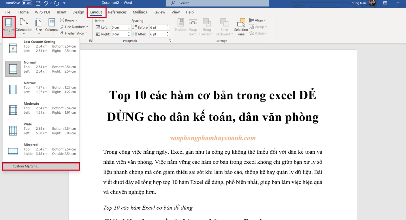Click the Indent Right spinner arrows
This screenshot has width=406, height=220.
(x=129, y=34)
